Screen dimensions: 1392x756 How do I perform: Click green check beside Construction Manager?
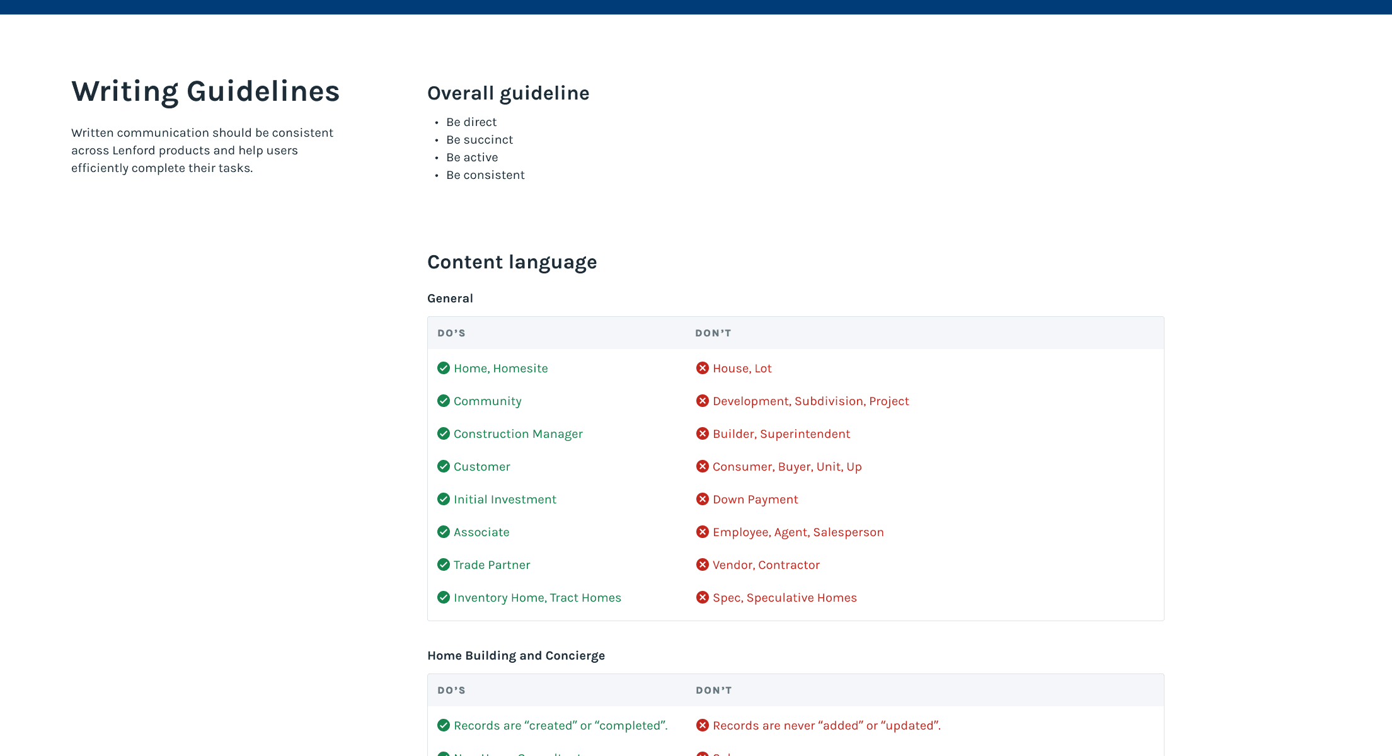444,433
